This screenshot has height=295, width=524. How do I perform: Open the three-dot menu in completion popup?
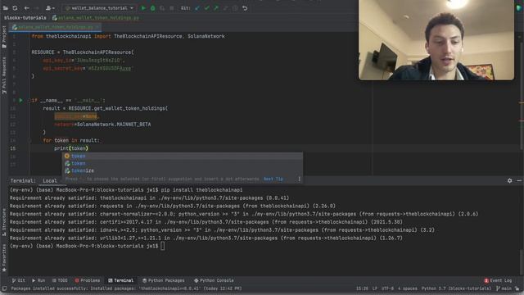299,179
